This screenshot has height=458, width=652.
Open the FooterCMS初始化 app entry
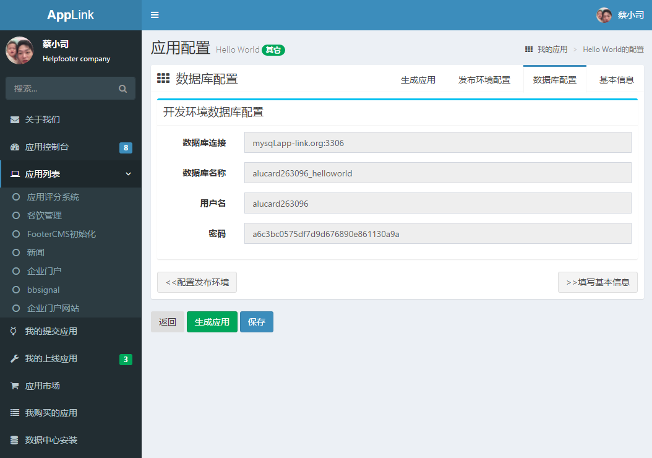(x=71, y=234)
